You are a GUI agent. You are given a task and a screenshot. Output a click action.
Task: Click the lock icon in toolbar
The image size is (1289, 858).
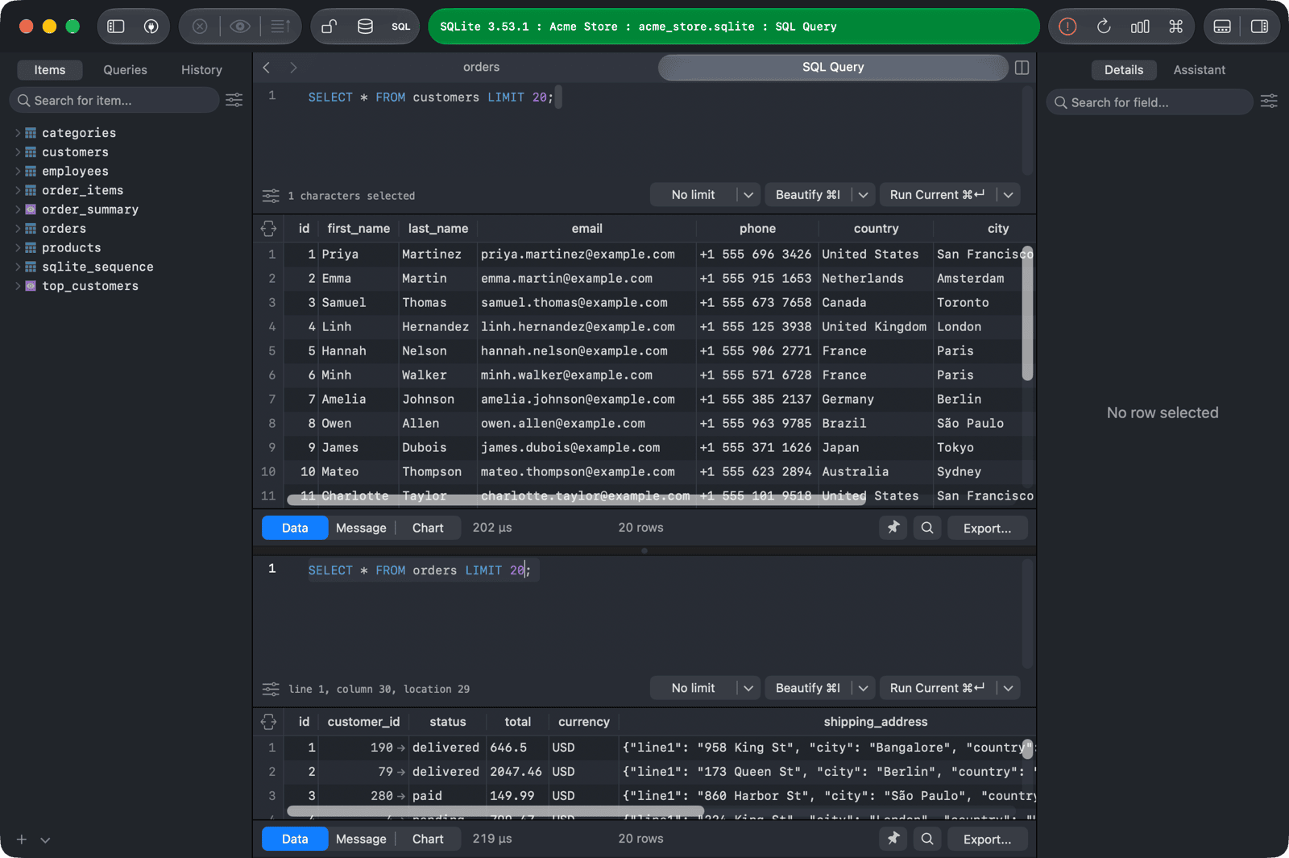click(329, 27)
